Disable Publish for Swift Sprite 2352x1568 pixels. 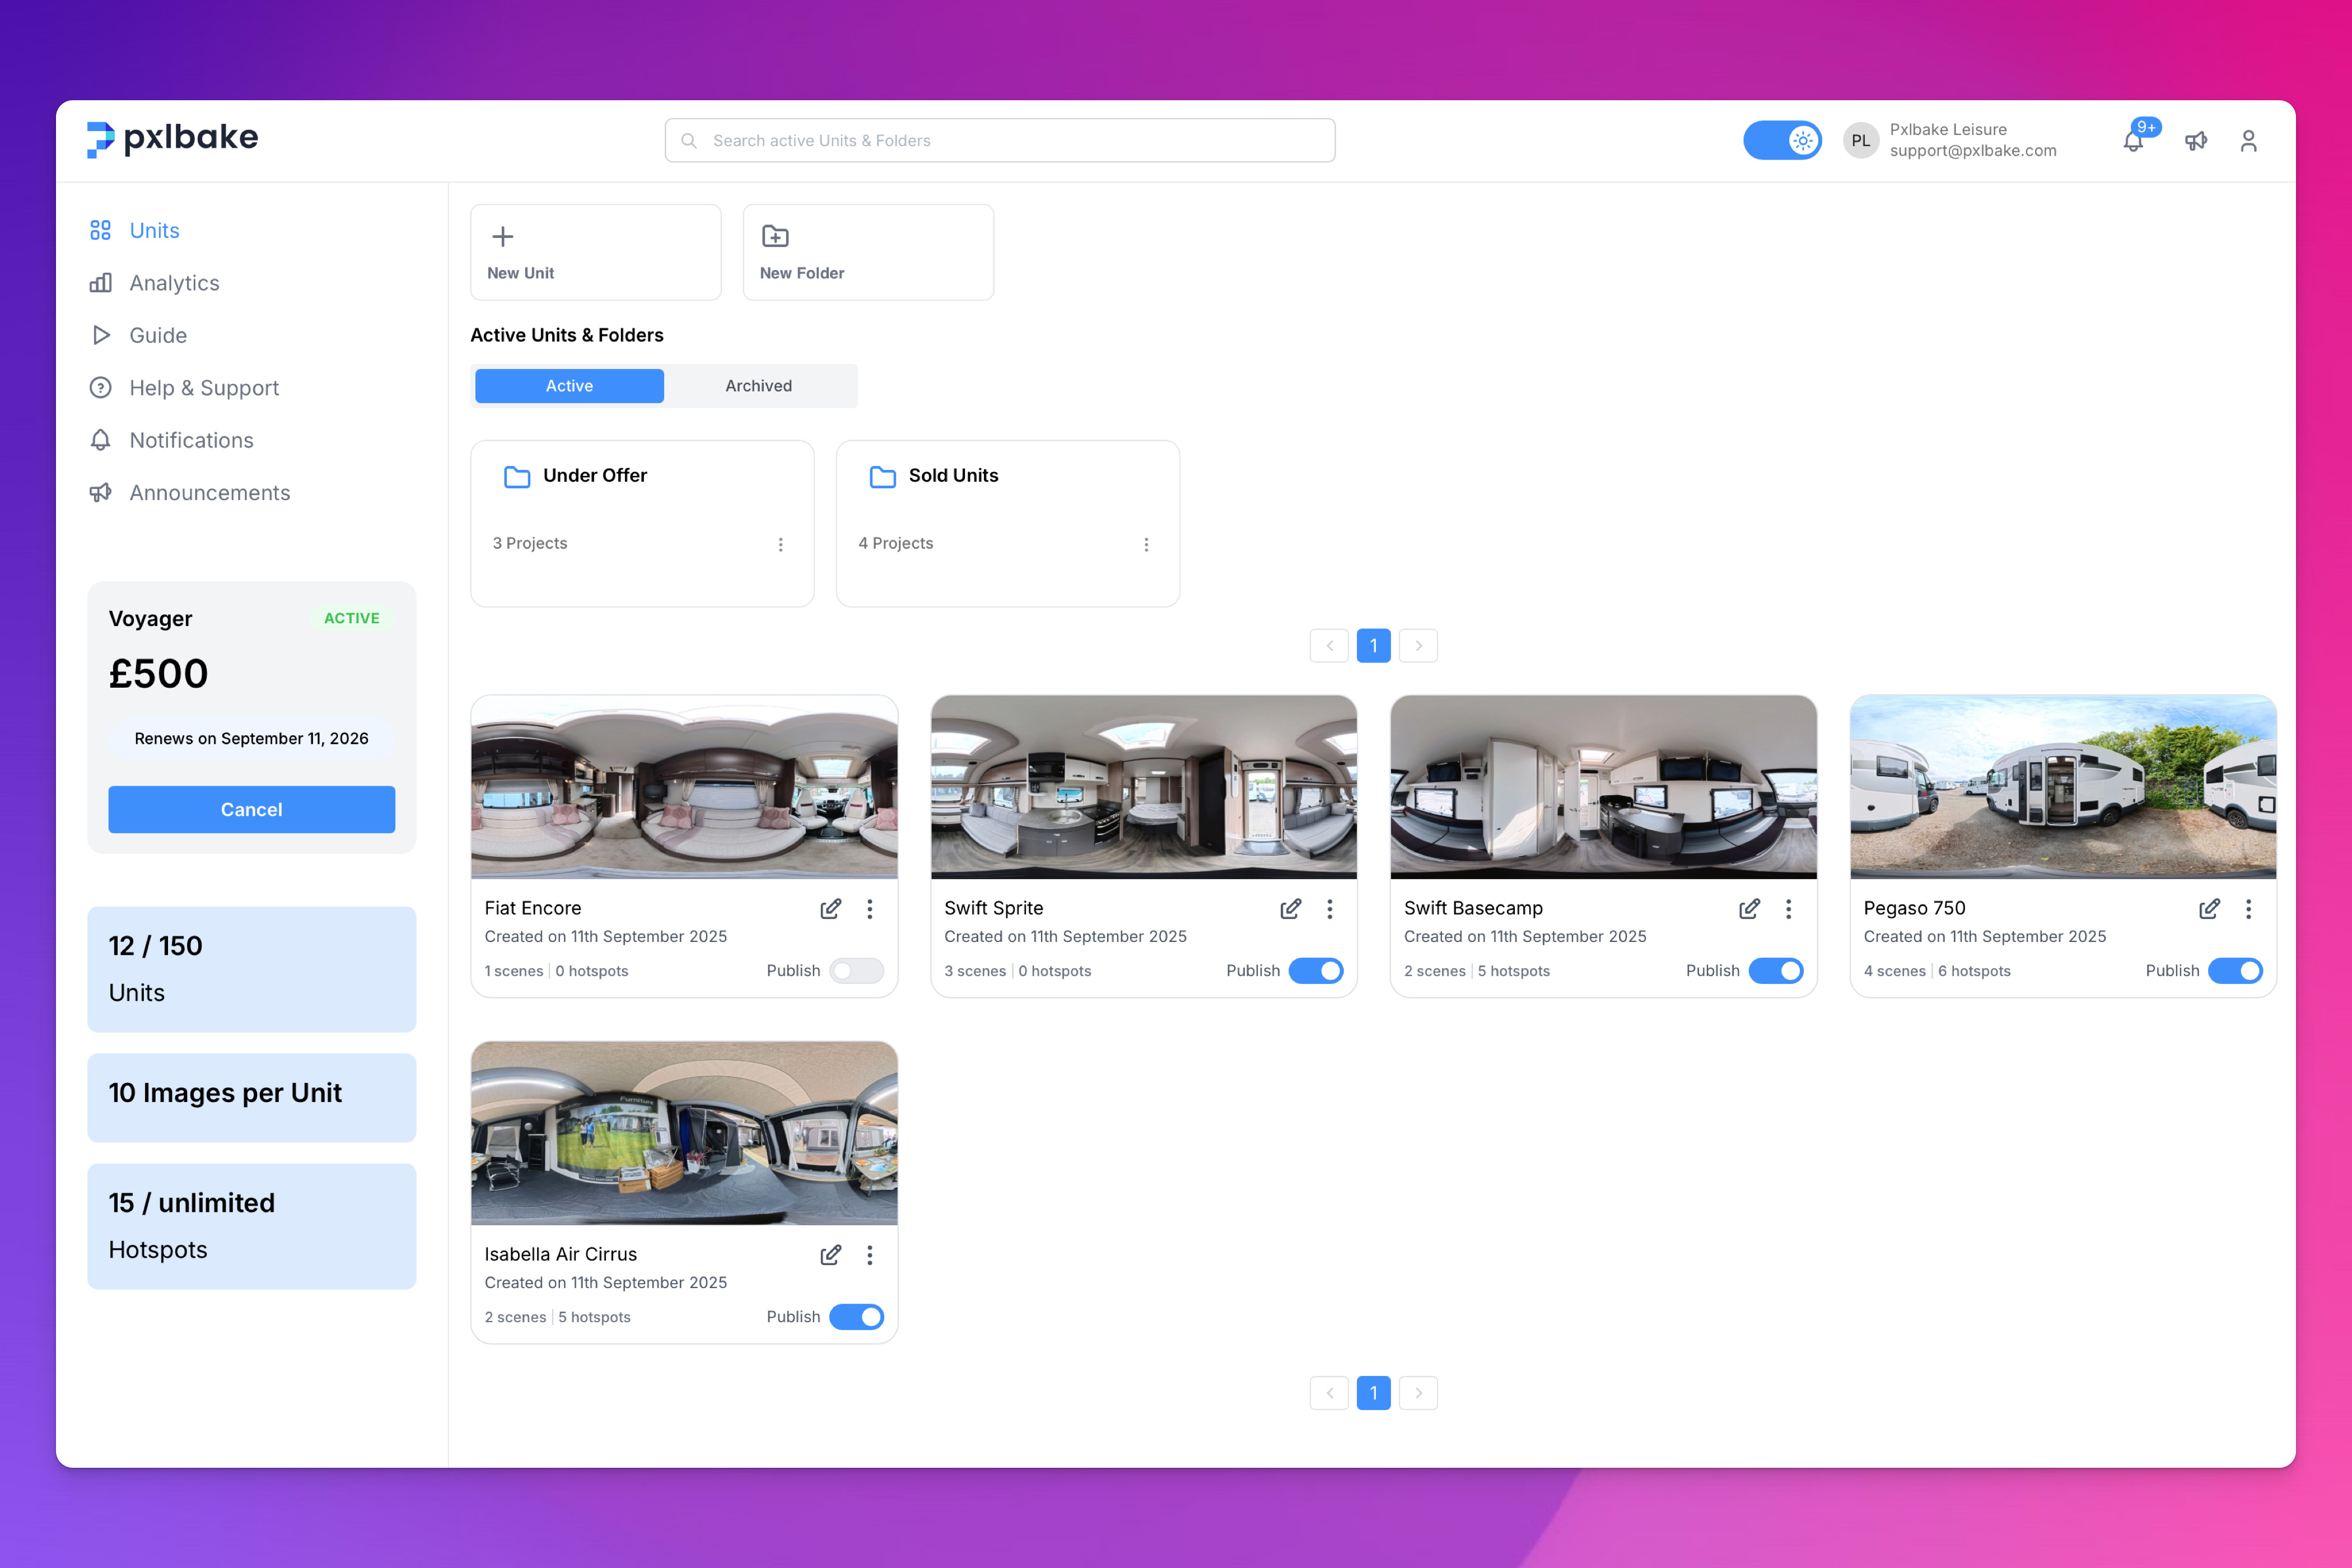coord(1317,970)
